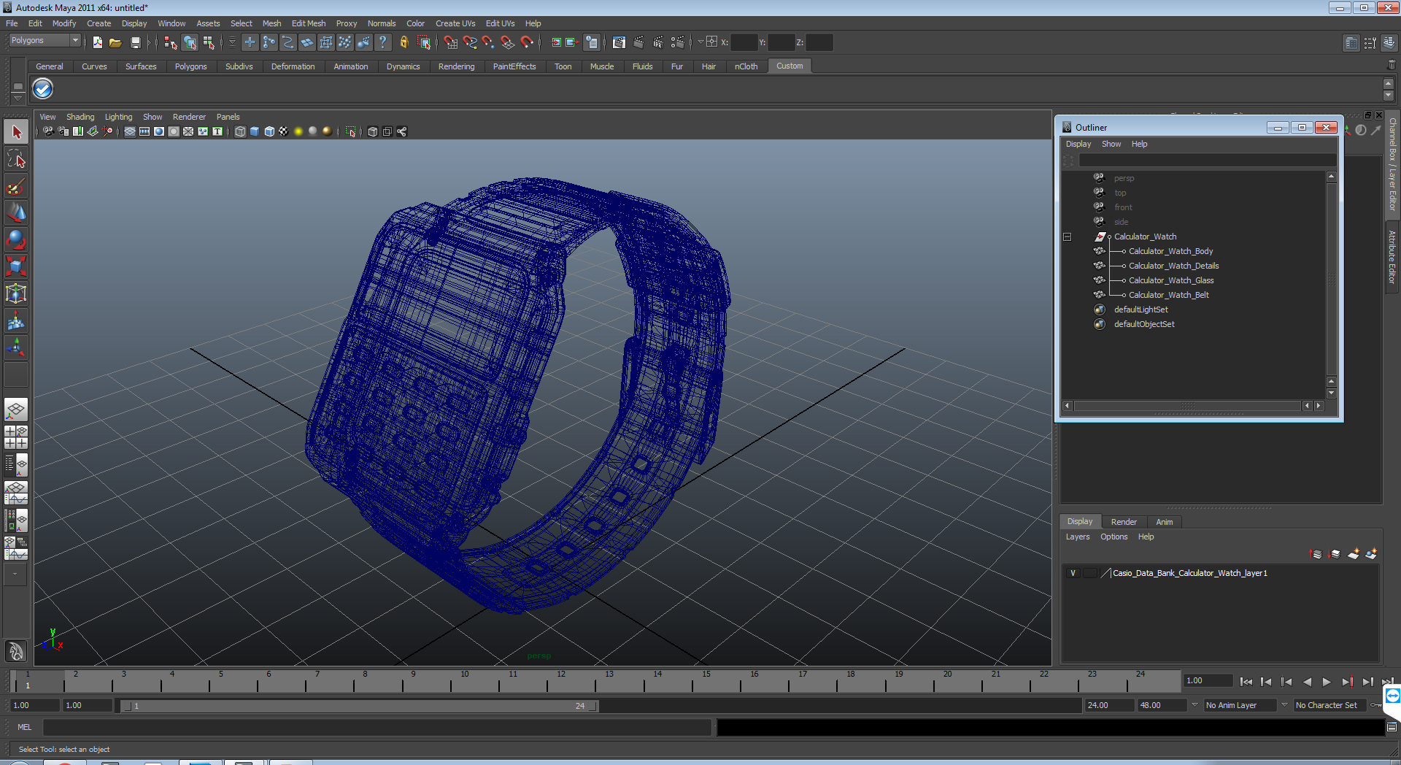Expand the toolbox layout options arrow

coord(15,574)
